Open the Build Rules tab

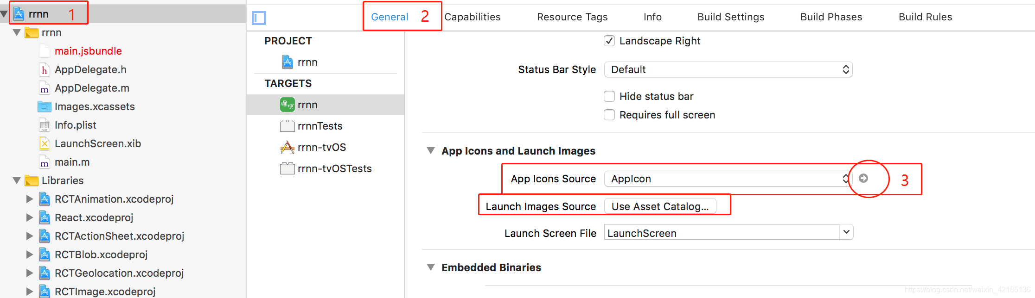pyautogui.click(x=926, y=17)
